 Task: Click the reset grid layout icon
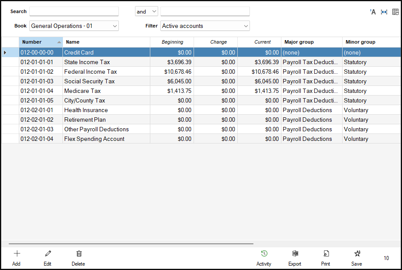pyautogui.click(x=395, y=12)
